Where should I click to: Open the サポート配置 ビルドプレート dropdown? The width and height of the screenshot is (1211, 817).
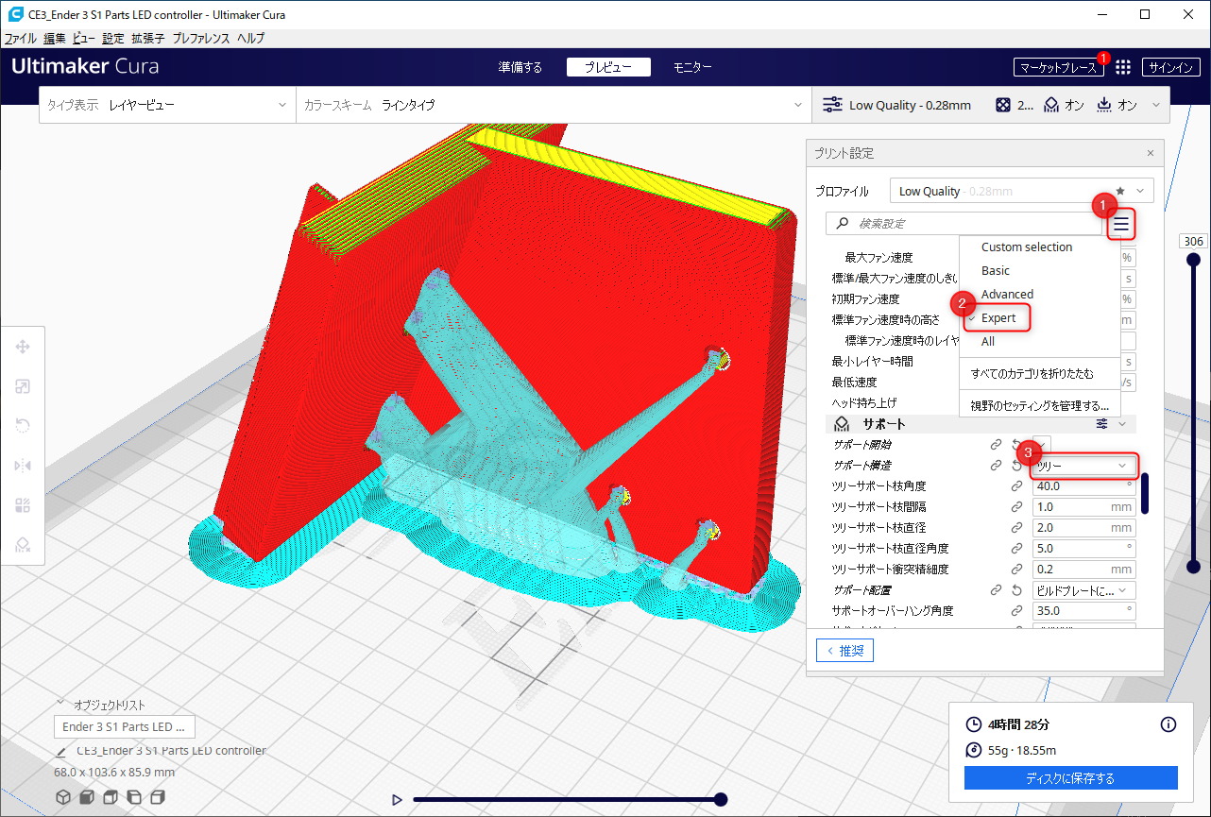pos(1083,590)
